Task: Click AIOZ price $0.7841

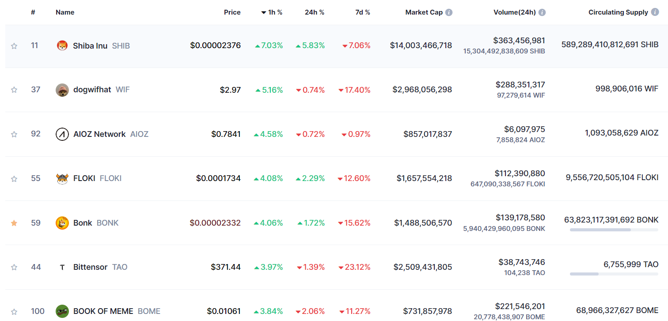Action: coord(226,134)
